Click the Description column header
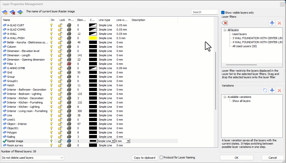Image resolution: width=286 pixels, height=163 pixels. click(154, 20)
